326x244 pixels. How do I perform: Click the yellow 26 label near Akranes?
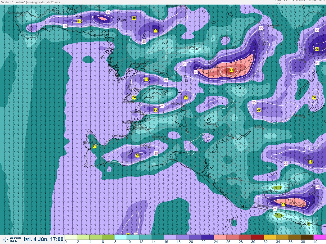click(x=134, y=97)
